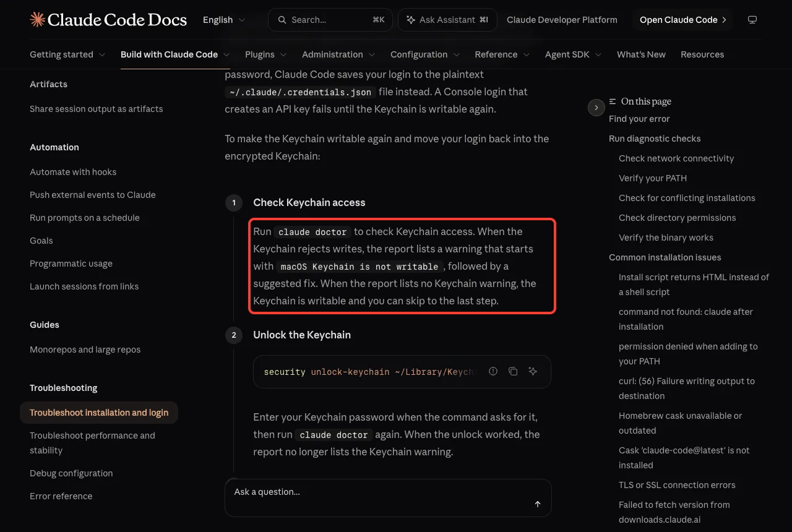Open the English language dropdown
792x532 pixels.
pyautogui.click(x=224, y=20)
